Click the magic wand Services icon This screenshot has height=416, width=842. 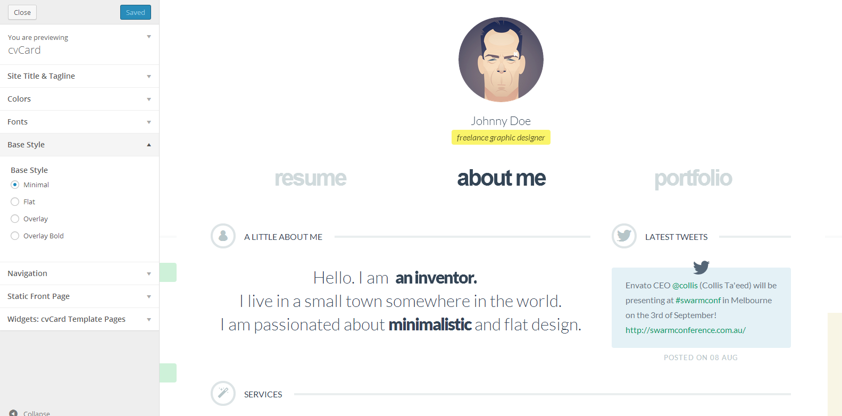[x=223, y=393]
